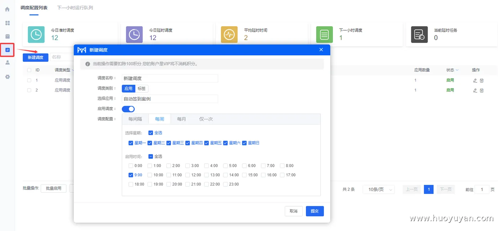Select the row 1 checkbox in table
The height and width of the screenshot is (231, 498).
[29, 80]
